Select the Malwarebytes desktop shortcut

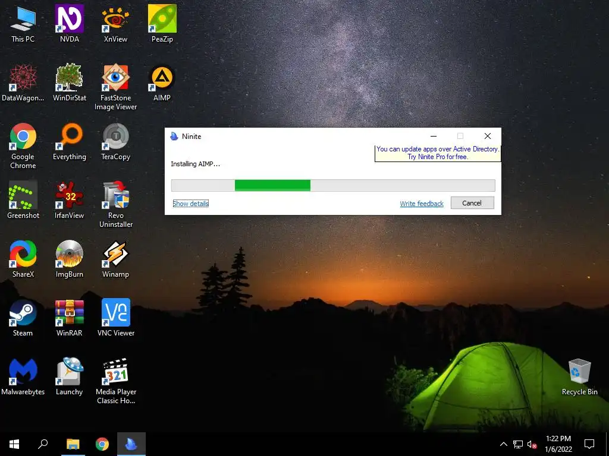[x=23, y=377]
